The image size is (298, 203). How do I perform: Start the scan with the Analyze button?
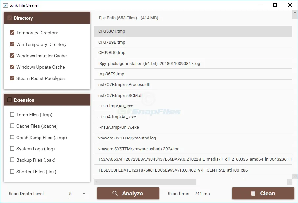128,194
